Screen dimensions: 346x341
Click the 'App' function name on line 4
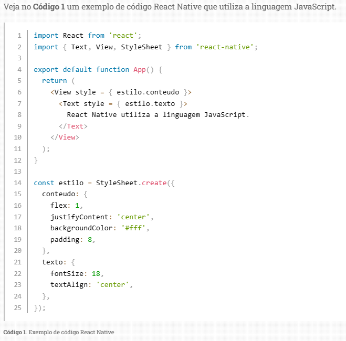[x=140, y=69]
